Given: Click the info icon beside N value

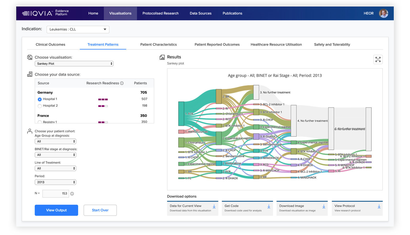Looking at the screenshot, I should click(x=72, y=194).
